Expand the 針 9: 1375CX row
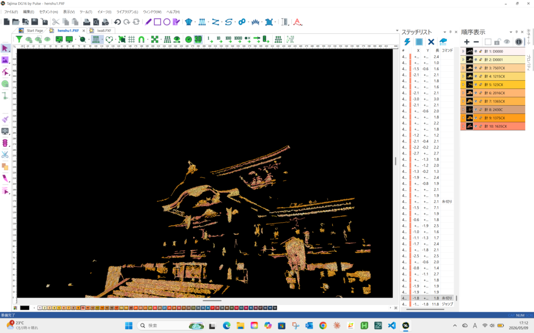The image size is (534, 333). (x=463, y=118)
